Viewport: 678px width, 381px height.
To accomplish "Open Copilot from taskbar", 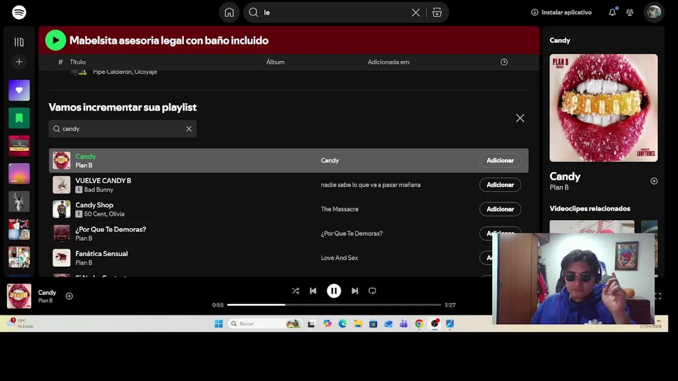I will click(327, 324).
